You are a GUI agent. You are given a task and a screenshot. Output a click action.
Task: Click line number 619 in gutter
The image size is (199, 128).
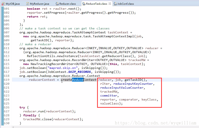pyautogui.click(x=7, y=80)
